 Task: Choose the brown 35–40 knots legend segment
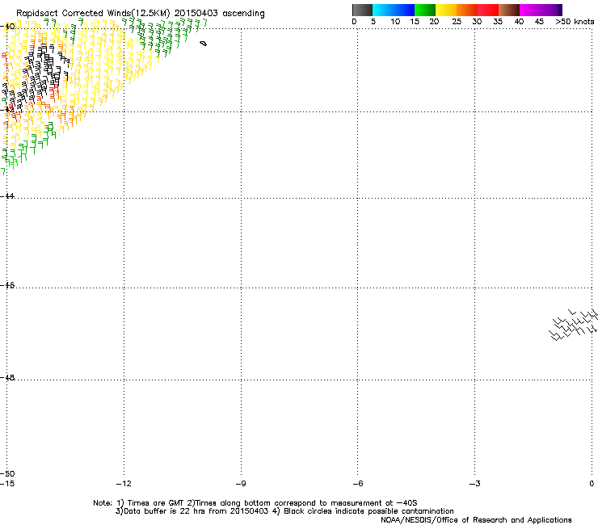(509, 10)
